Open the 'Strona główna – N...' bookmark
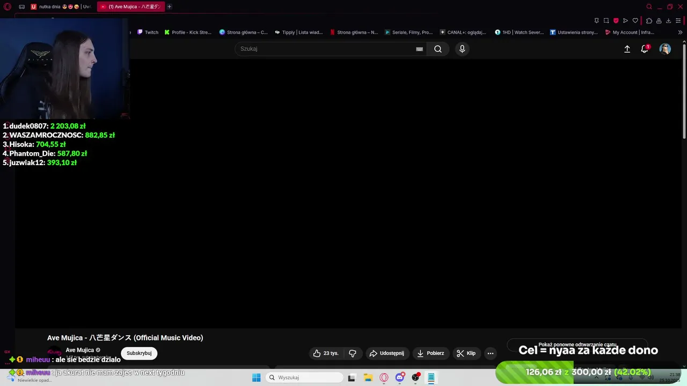The image size is (687, 386). [x=354, y=32]
